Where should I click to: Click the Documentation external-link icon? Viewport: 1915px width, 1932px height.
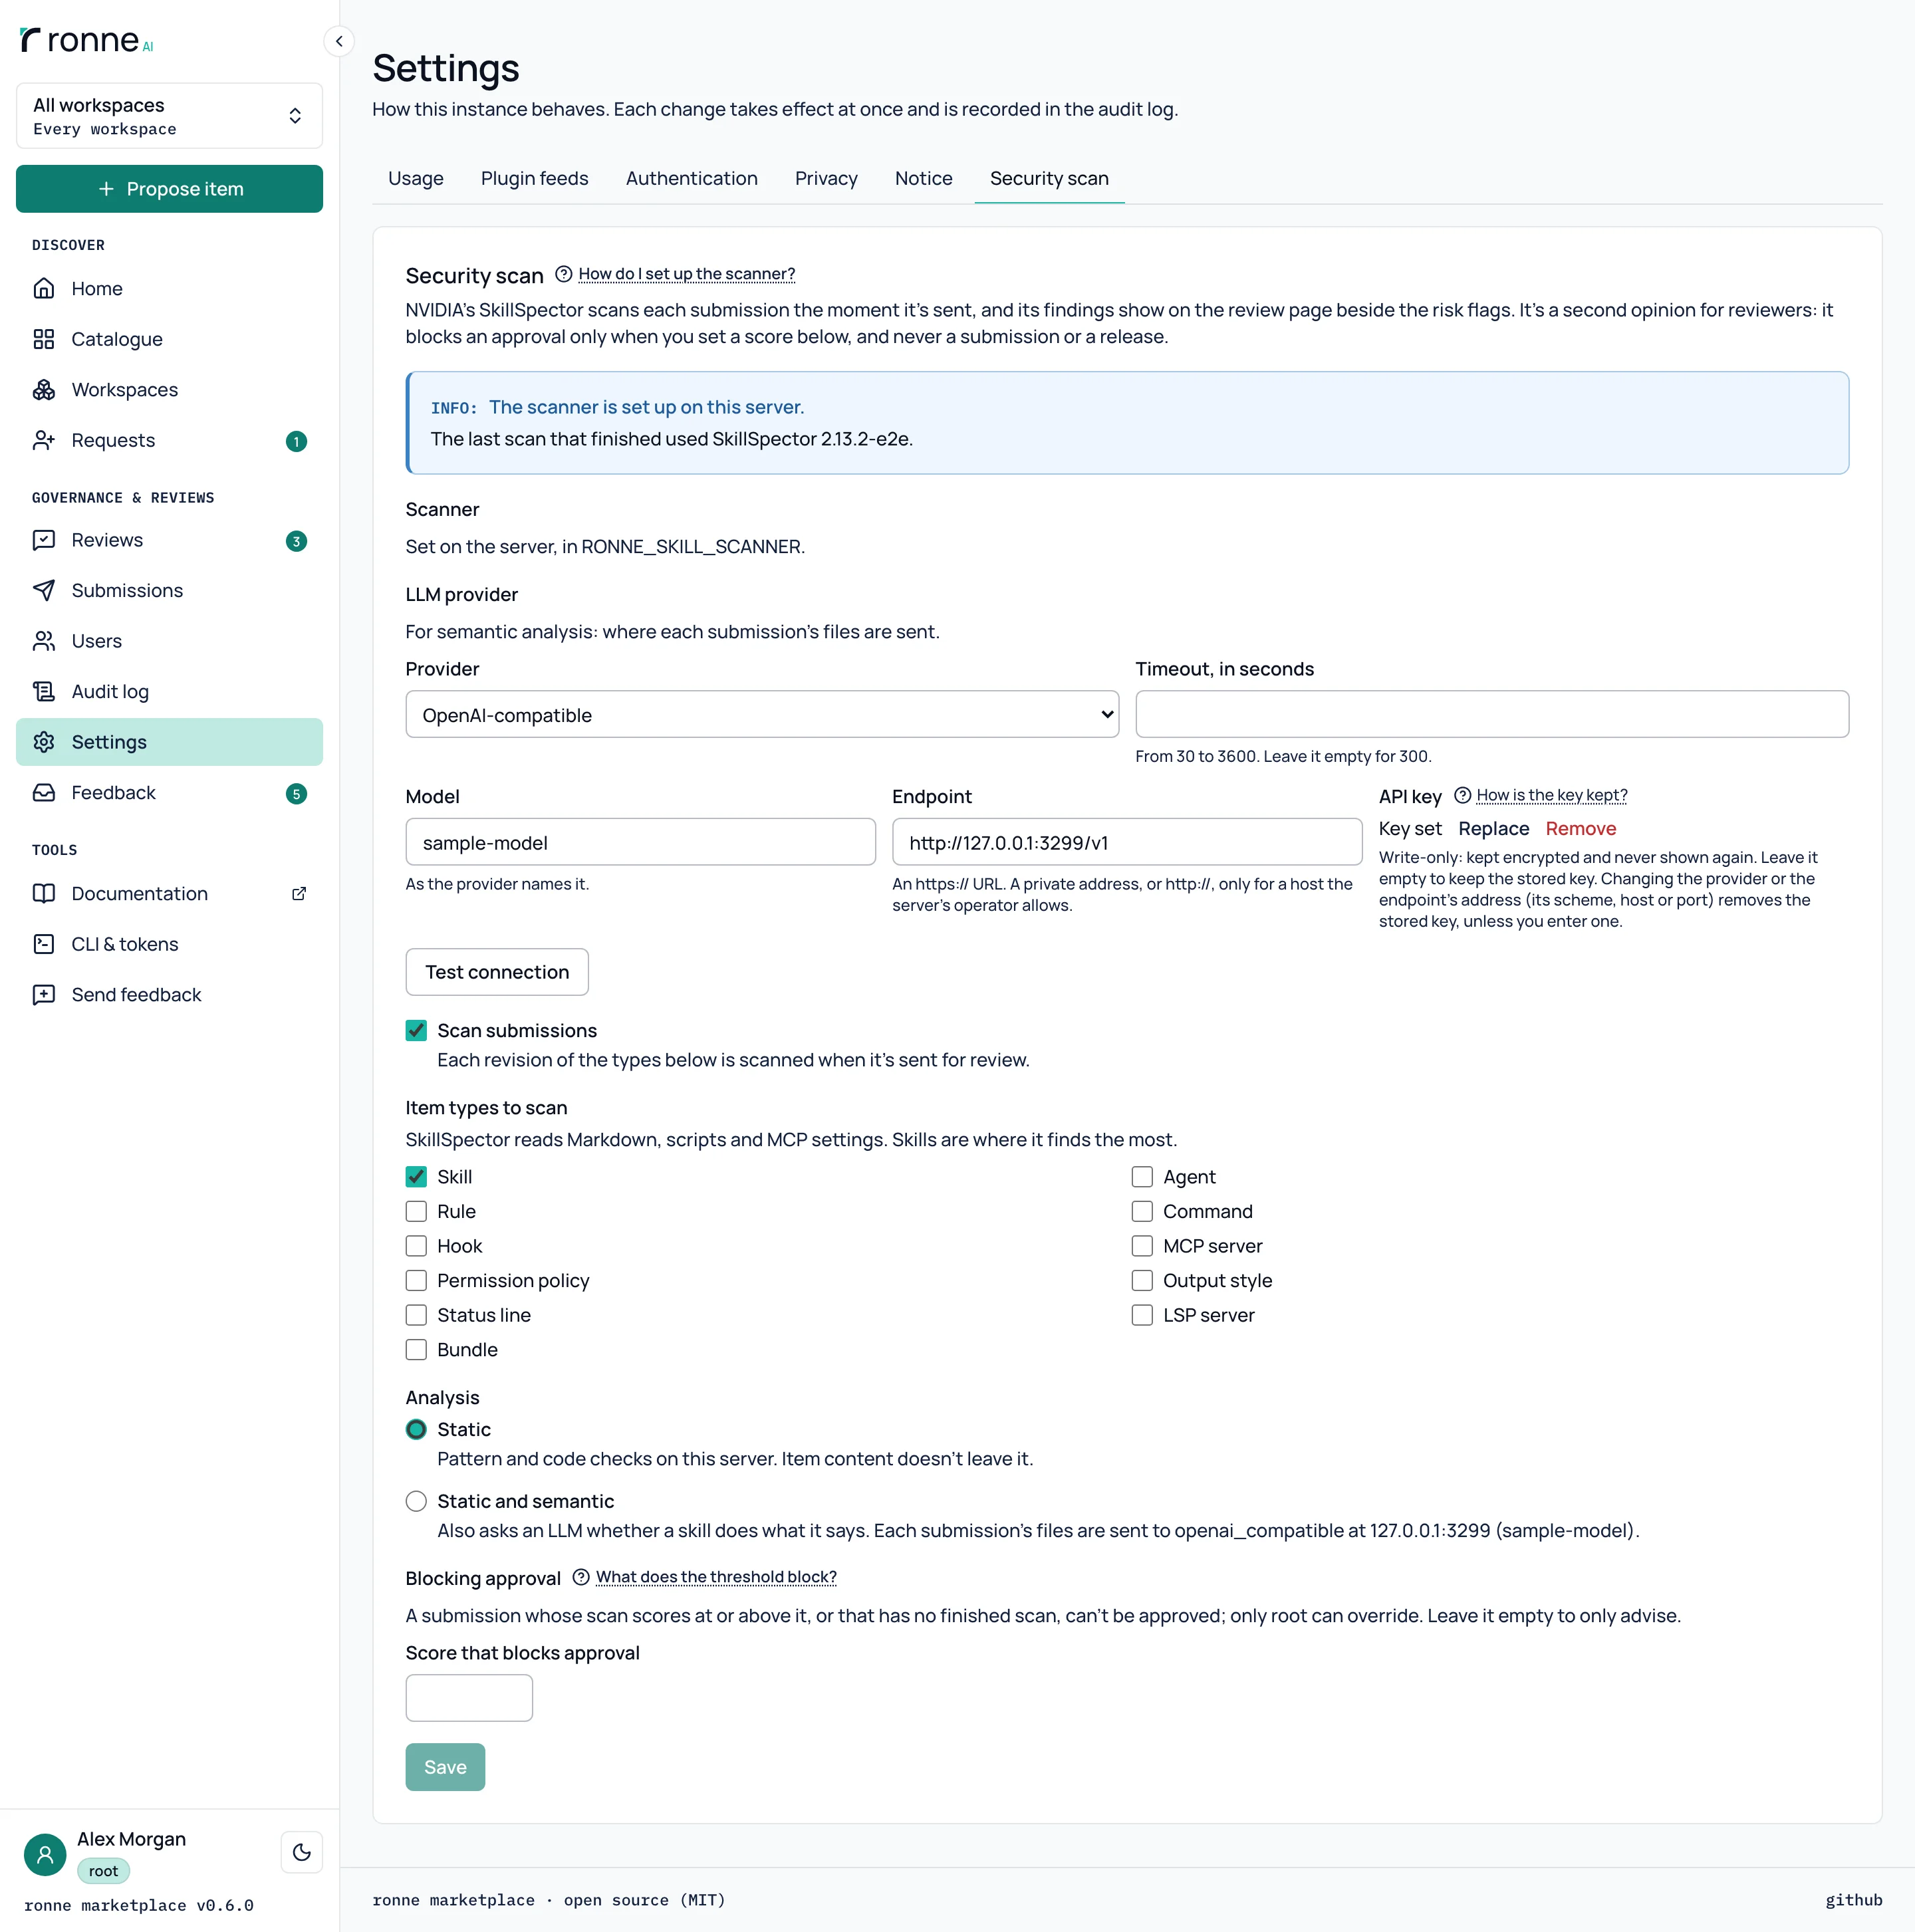(x=299, y=893)
